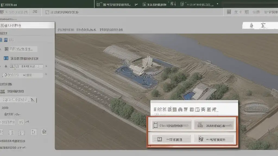This screenshot has height=156, width=278.
Task: Click the asterisk icon before the outlined input field
Action: tap(6, 66)
